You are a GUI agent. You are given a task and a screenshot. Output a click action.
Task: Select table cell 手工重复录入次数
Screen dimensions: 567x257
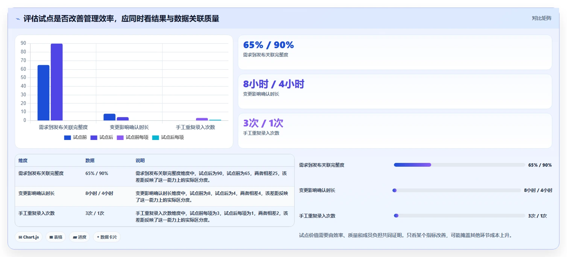pos(36,213)
